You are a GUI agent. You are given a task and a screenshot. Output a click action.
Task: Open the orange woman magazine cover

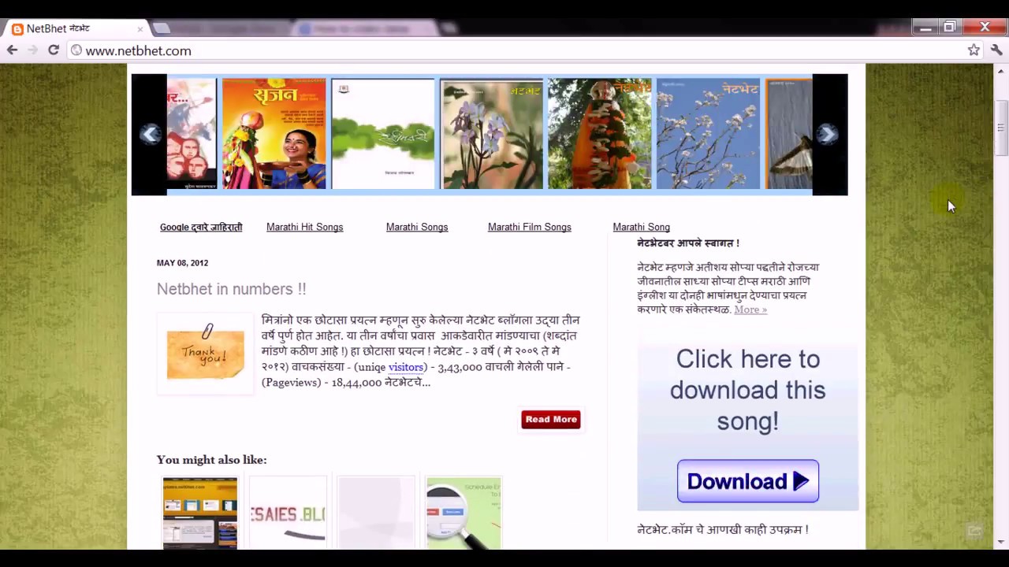pyautogui.click(x=274, y=134)
